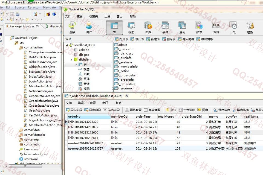
Task: Switch to 表单查看 form view
Action: click(x=152, y=110)
